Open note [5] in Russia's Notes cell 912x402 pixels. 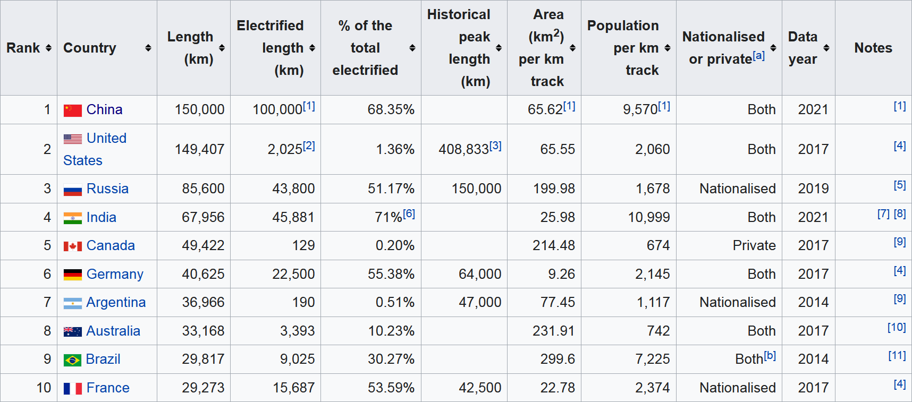pos(900,185)
